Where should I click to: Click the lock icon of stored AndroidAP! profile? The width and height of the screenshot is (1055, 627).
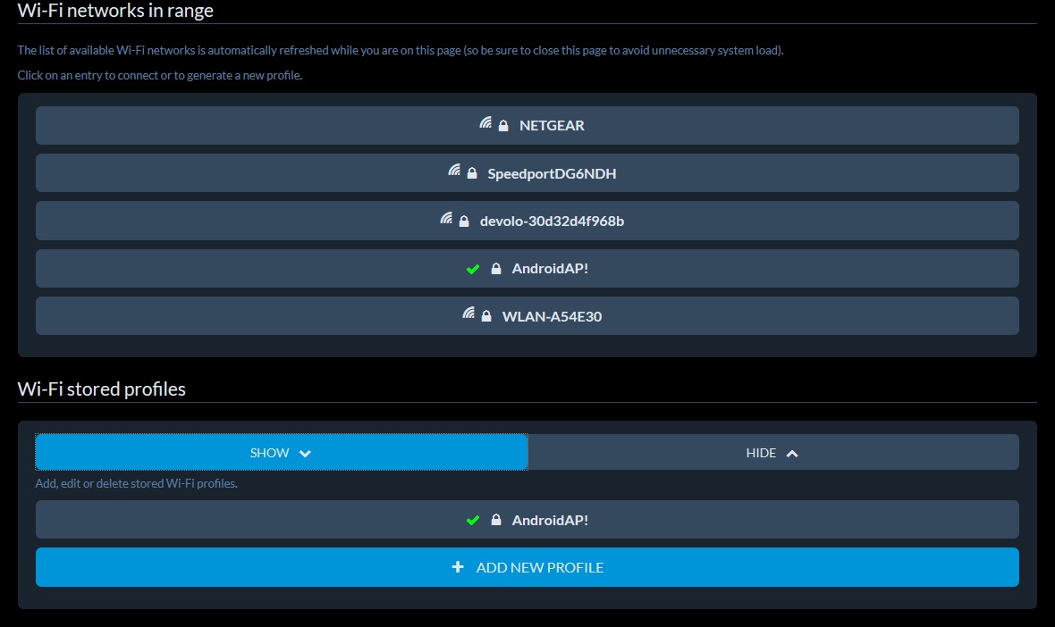click(496, 520)
